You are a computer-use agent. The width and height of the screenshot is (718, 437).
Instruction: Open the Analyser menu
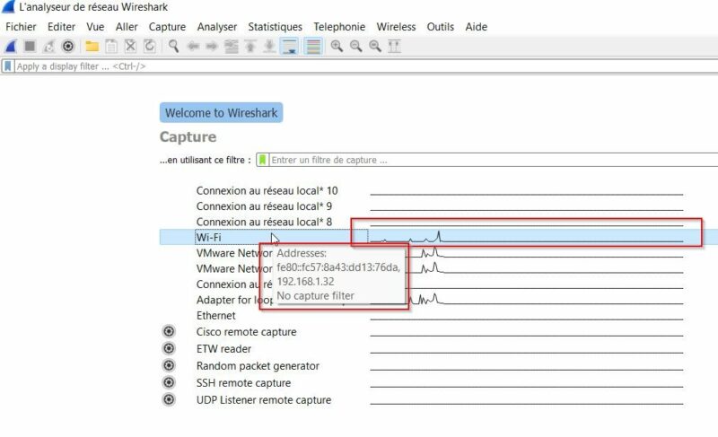pyautogui.click(x=217, y=27)
